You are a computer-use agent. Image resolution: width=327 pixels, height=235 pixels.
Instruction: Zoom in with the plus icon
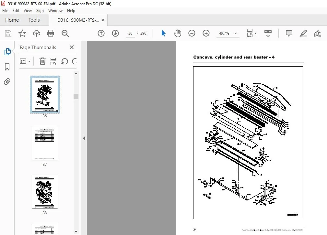coord(206,33)
